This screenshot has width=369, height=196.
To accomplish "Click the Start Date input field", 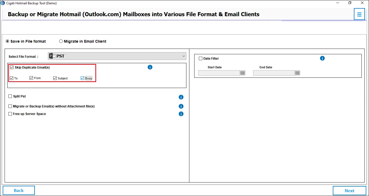I will pos(219,73).
